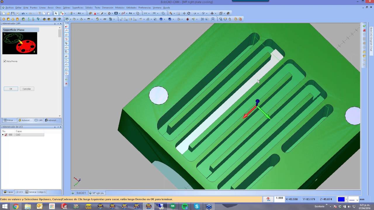374x210 pixels.
Task: Open the dropdown arrow next to the undo icon
Action: point(27,13)
